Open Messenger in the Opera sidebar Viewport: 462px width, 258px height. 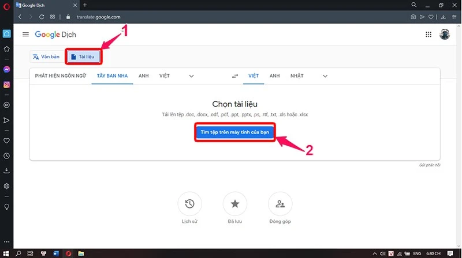(6, 69)
